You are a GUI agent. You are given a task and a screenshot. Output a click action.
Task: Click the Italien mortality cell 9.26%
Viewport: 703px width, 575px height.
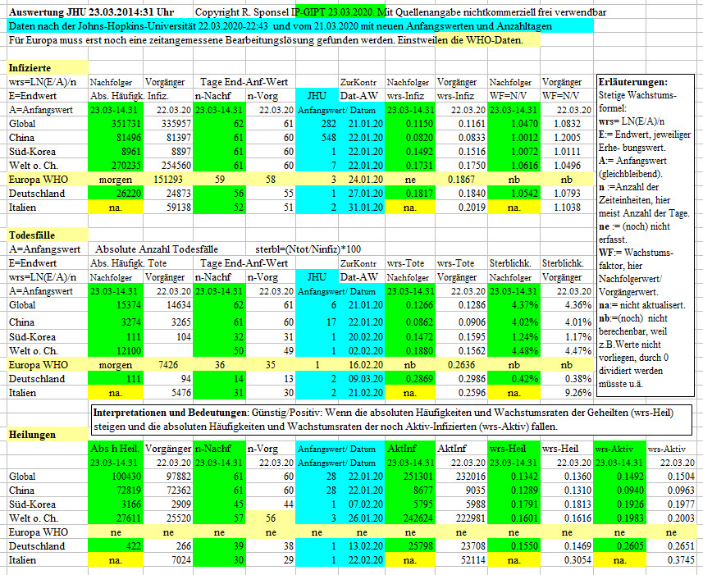click(x=567, y=393)
